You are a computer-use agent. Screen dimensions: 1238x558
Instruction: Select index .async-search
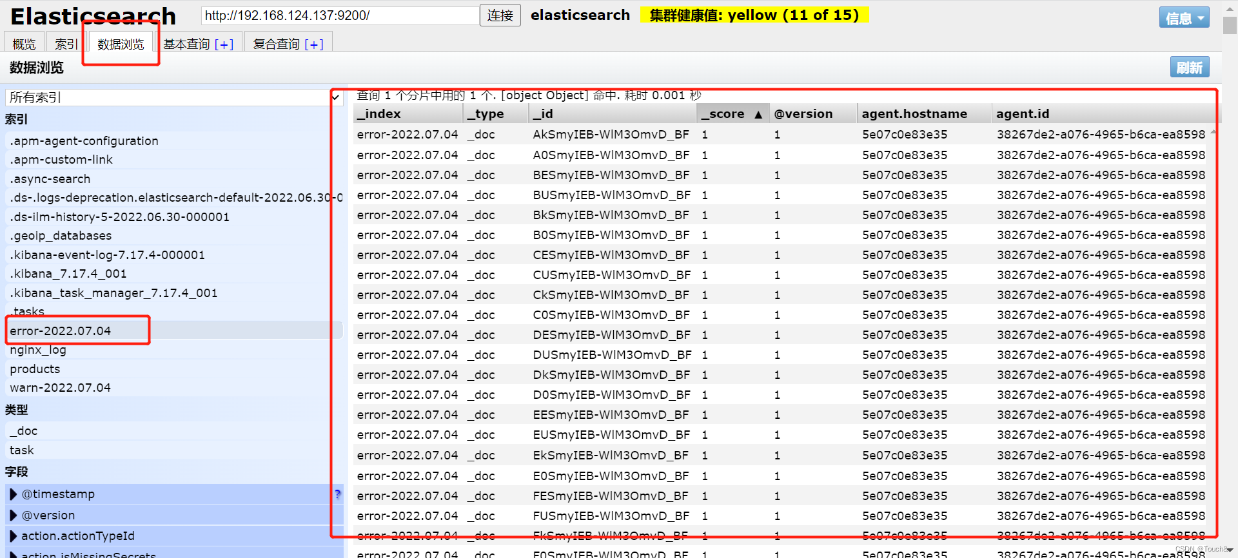[x=174, y=178]
